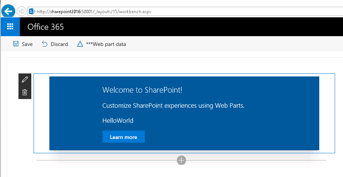The width and height of the screenshot is (343, 177).
Task: Edit the web part using pencil icon
Action: coord(25,79)
